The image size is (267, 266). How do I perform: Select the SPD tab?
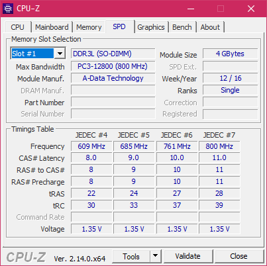(119, 26)
